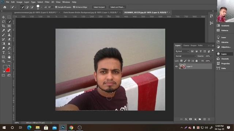Toggle Enhance Edge checkbox
234x131 pixels.
click(74, 7)
